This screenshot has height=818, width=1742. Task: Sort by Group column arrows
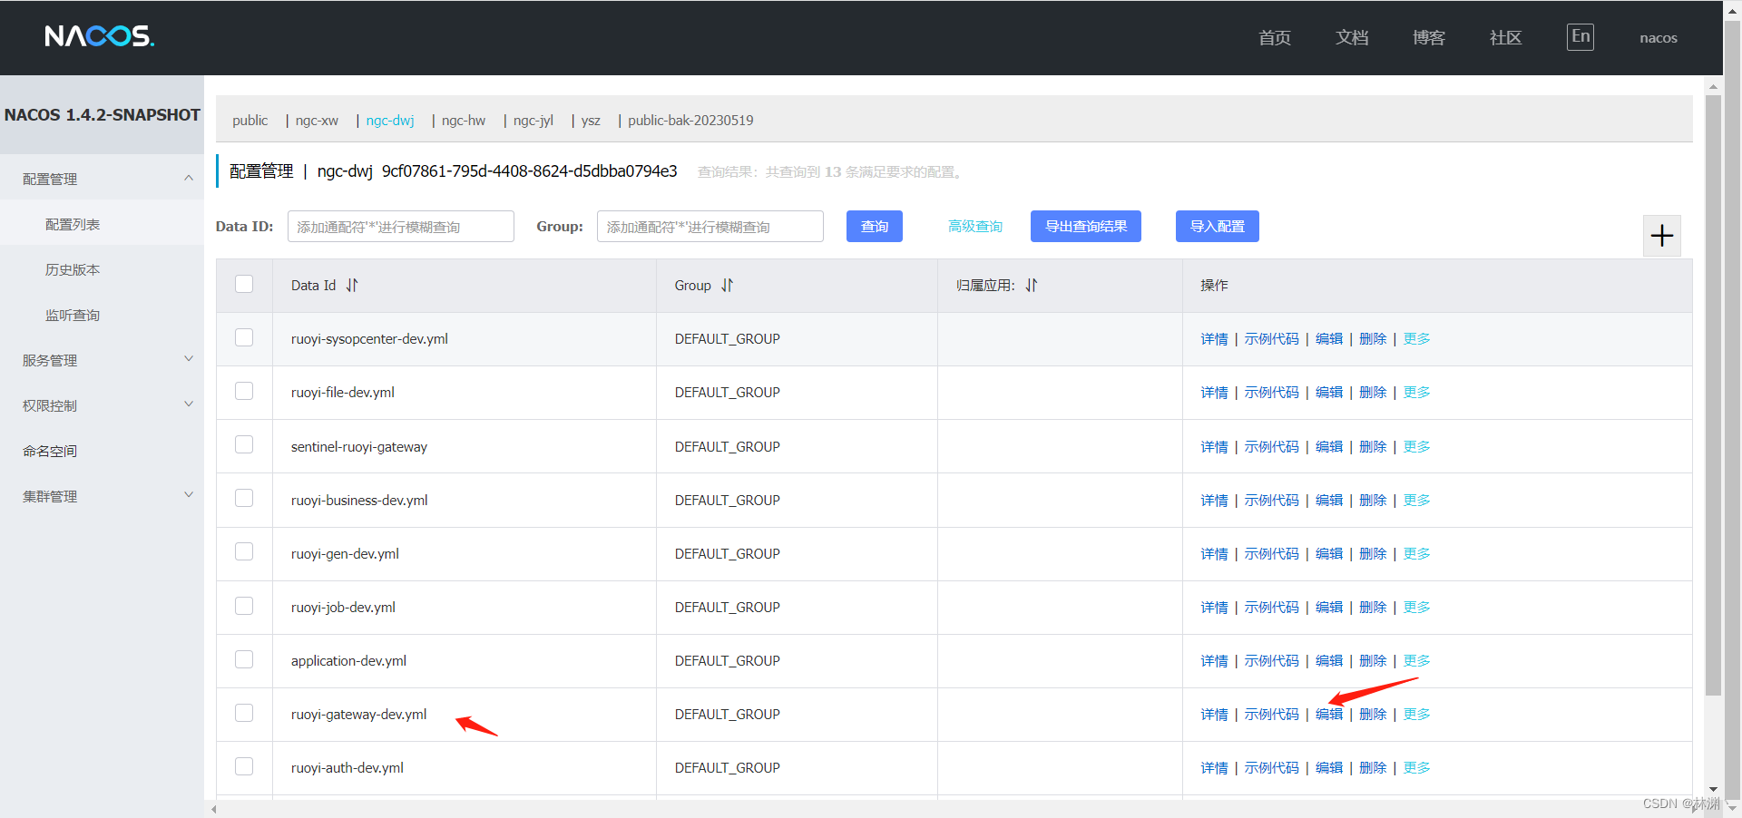727,285
